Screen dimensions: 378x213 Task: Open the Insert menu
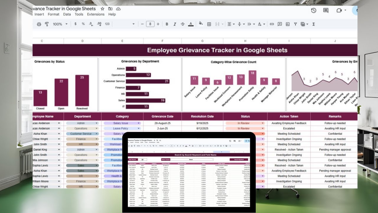coord(39,14)
